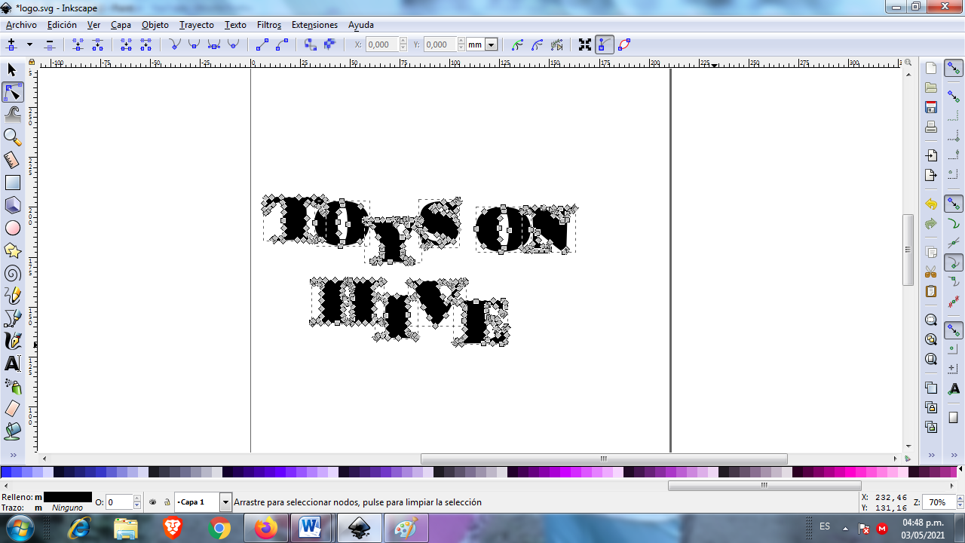Viewport: 965px width, 543px height.
Task: Click Insert new nodes button
Action: point(12,44)
